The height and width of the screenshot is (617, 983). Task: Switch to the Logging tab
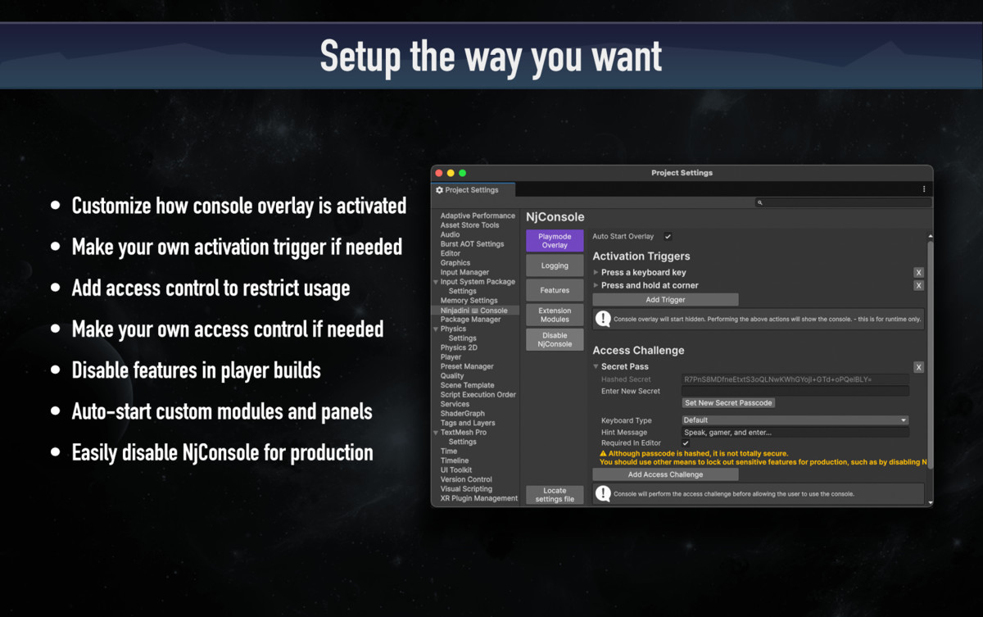point(555,265)
